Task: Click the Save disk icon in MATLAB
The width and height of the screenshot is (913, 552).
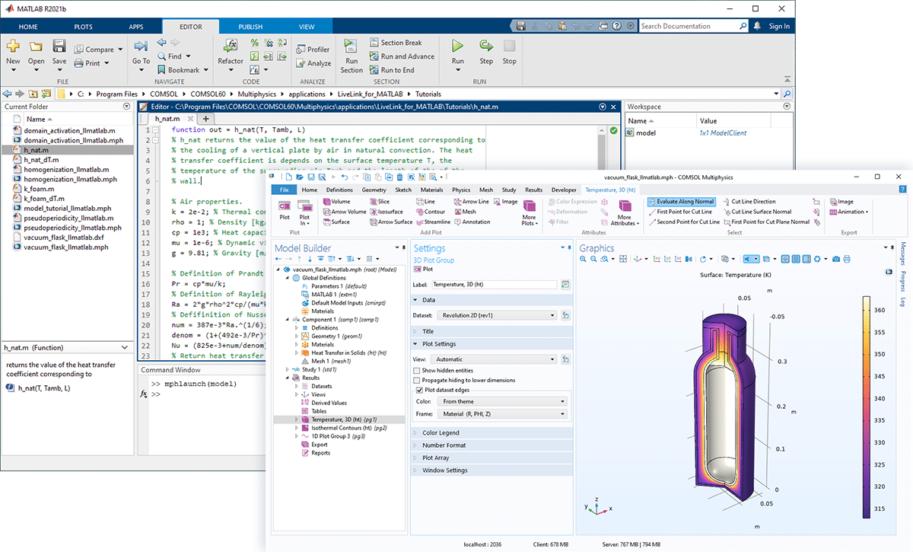Action: click(x=59, y=46)
